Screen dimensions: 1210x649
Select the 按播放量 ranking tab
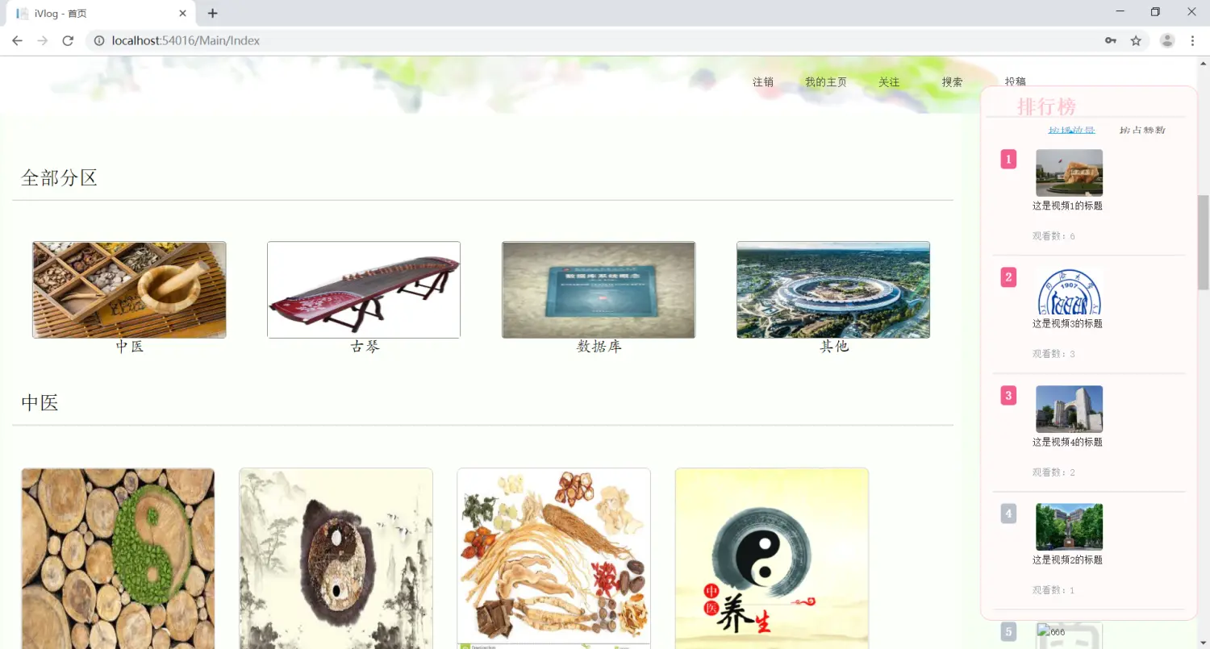pyautogui.click(x=1071, y=130)
